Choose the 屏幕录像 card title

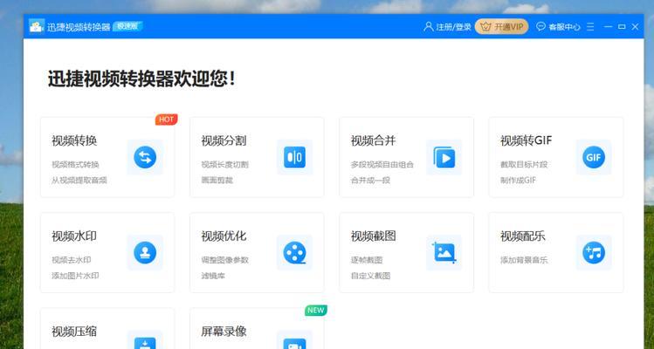(x=224, y=332)
